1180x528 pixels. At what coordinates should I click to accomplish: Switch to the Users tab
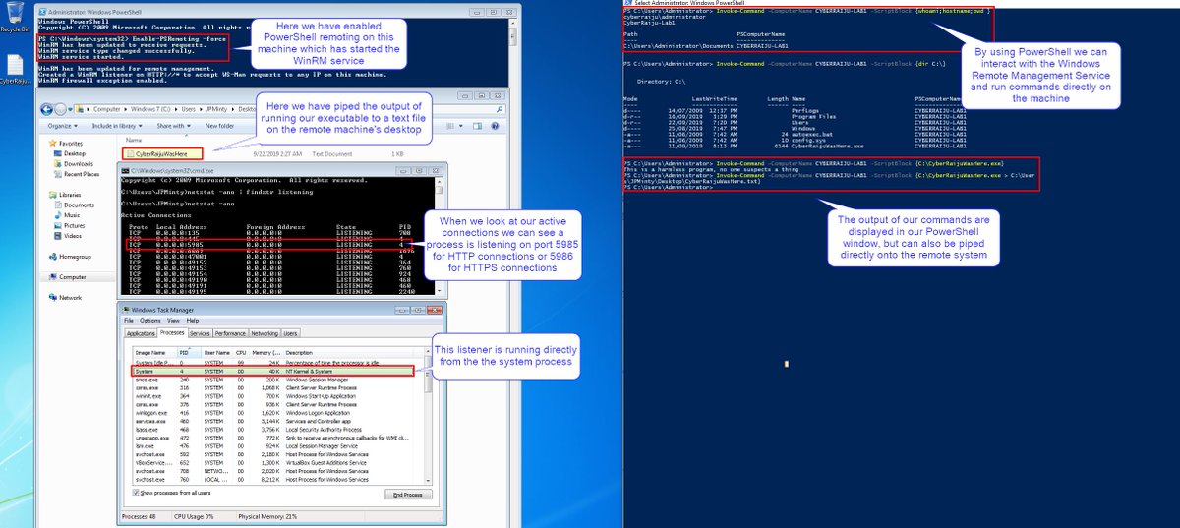[x=291, y=334]
